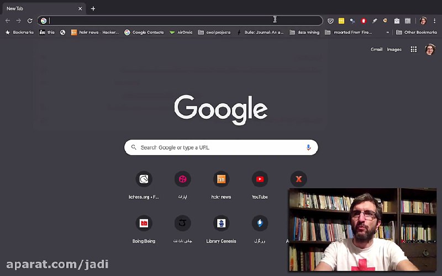Open the red shield adblock extension
The height and width of the screenshot is (276, 442).
364,20
